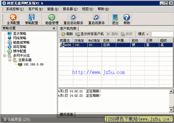Image resolution: width=174 pixels, height=123 pixels.
Task: Select the 客户机列表 tab
Action: point(68,29)
